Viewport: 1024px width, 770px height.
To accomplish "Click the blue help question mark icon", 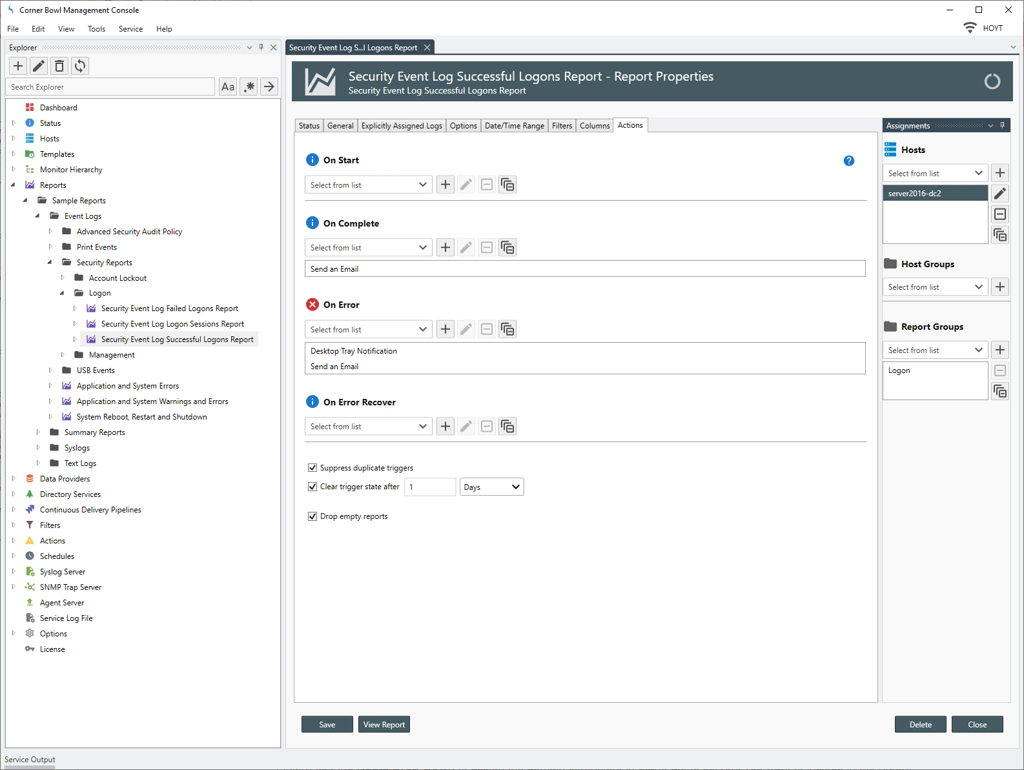I will pyautogui.click(x=849, y=161).
